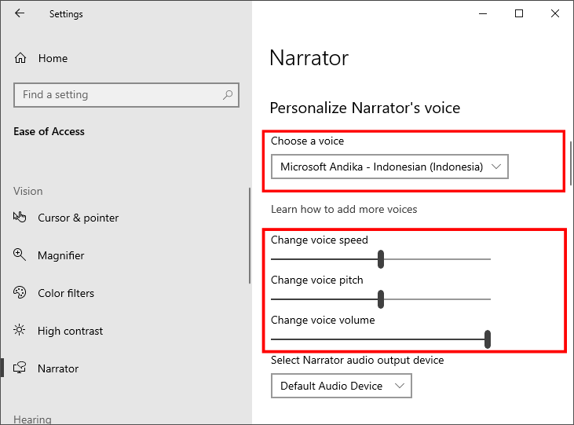Click the Find a setting search box
This screenshot has height=425, width=574.
118,95
